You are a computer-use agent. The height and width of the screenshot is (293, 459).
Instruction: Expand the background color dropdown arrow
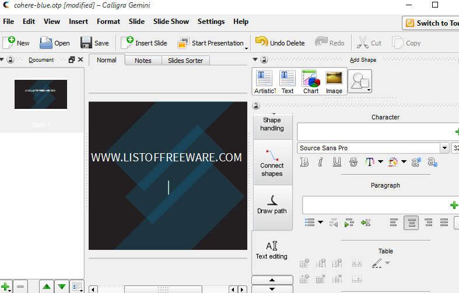click(404, 161)
